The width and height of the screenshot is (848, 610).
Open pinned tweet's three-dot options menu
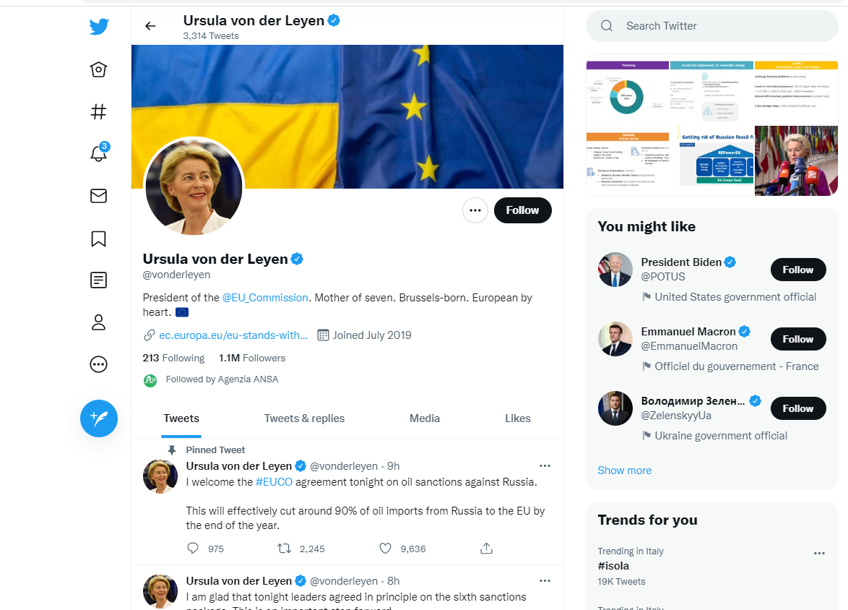(x=545, y=465)
